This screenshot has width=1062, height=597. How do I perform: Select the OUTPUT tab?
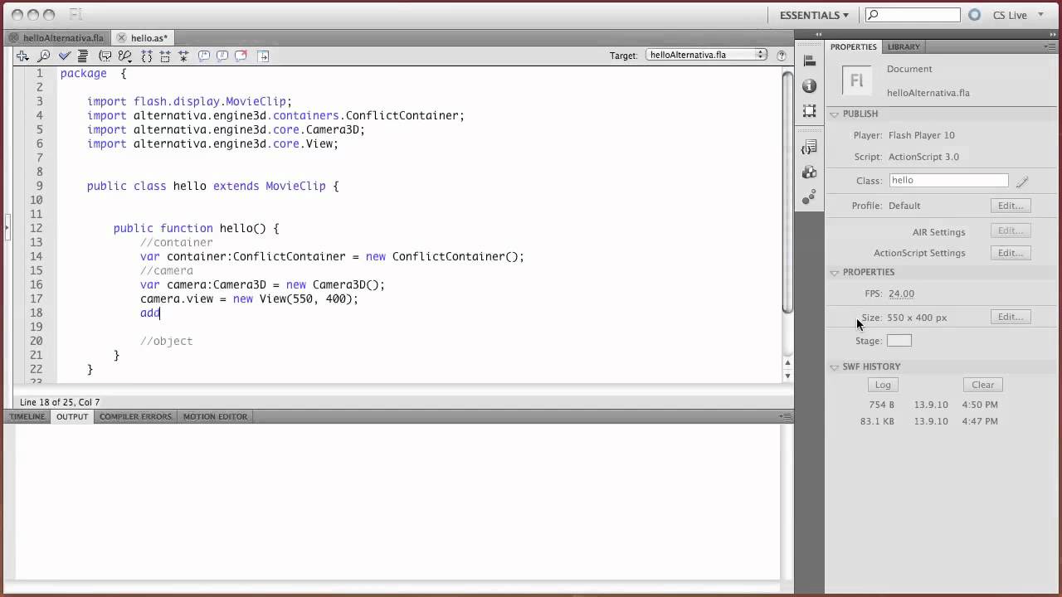tap(72, 416)
